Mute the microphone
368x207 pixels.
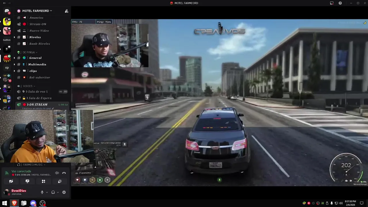coord(42,192)
